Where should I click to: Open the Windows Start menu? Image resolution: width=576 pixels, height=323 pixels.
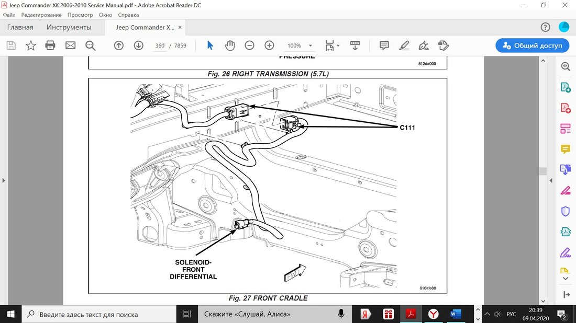pos(10,314)
